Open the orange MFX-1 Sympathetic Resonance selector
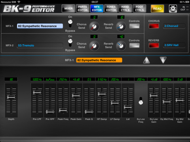The height and width of the screenshot is (142, 190). click(99, 60)
